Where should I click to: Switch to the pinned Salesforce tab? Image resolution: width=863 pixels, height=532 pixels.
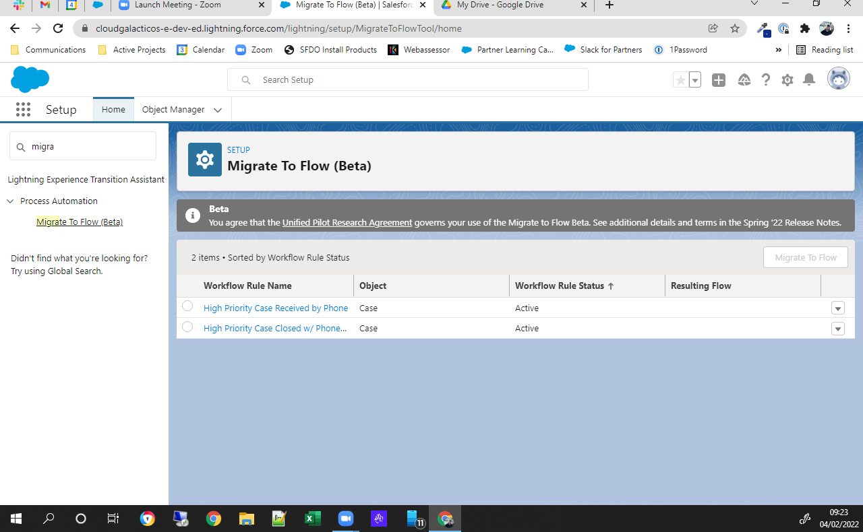tap(98, 5)
